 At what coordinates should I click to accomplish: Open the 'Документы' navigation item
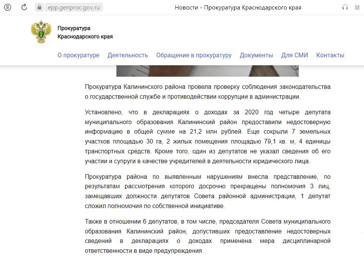[256, 55]
